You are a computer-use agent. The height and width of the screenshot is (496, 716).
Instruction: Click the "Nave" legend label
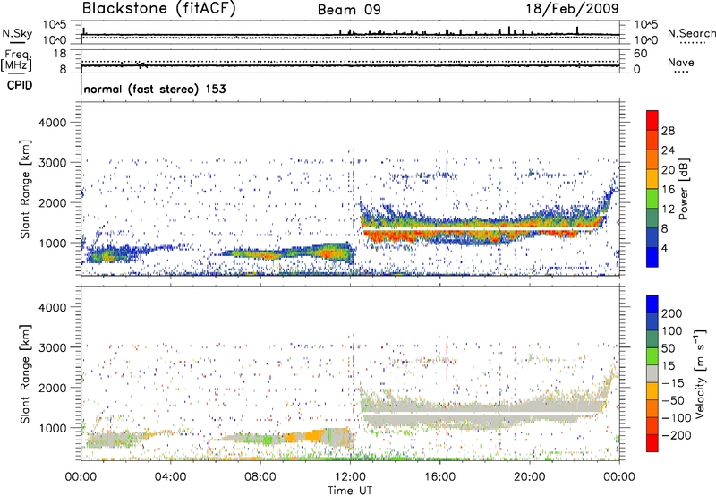681,62
